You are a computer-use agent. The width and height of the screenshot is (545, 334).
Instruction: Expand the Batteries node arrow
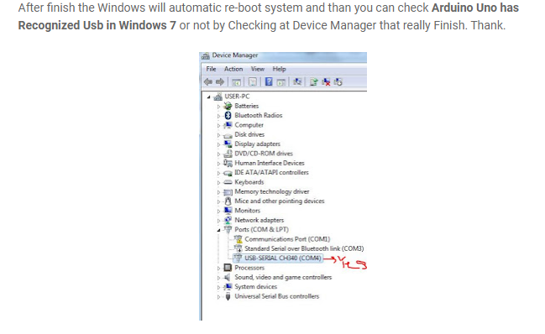point(218,107)
